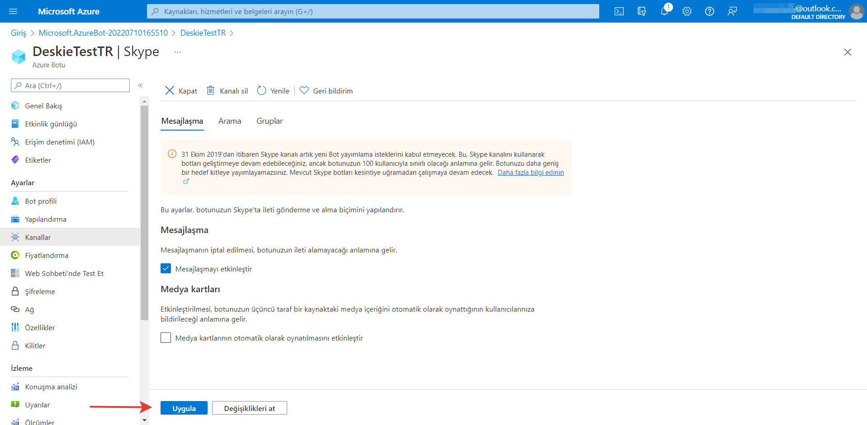Open the feedback person icon in header
The height and width of the screenshot is (425, 867).
tap(732, 11)
